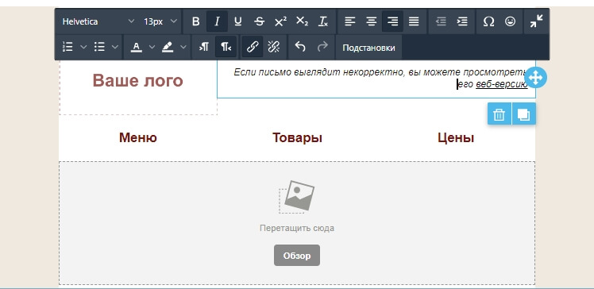Viewport: 594px width, 289px height.
Task: Undo the last action
Action: 300,47
